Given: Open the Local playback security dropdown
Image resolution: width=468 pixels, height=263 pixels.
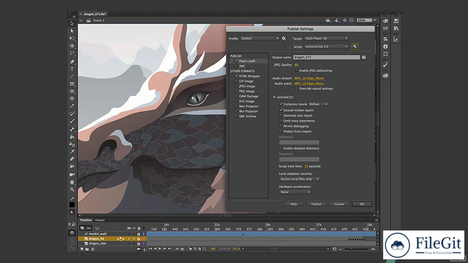Looking at the screenshot, I should pyautogui.click(x=300, y=179).
